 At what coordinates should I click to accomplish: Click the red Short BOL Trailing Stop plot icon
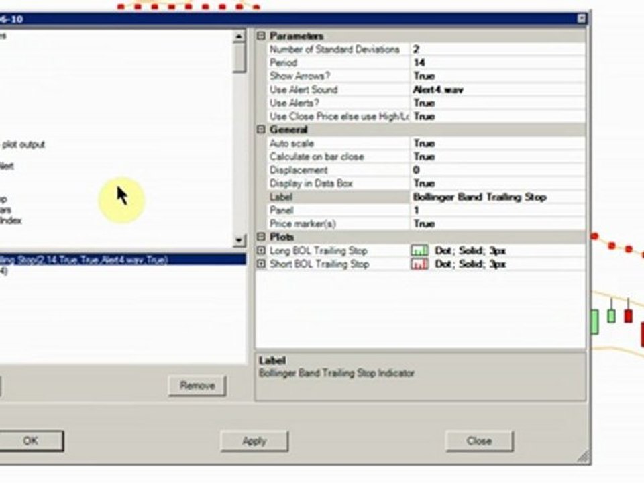pyautogui.click(x=419, y=264)
